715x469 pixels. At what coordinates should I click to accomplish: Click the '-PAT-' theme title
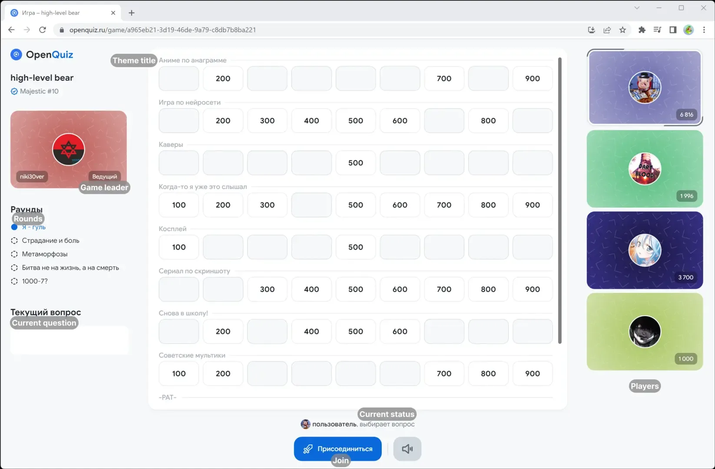[x=168, y=397]
